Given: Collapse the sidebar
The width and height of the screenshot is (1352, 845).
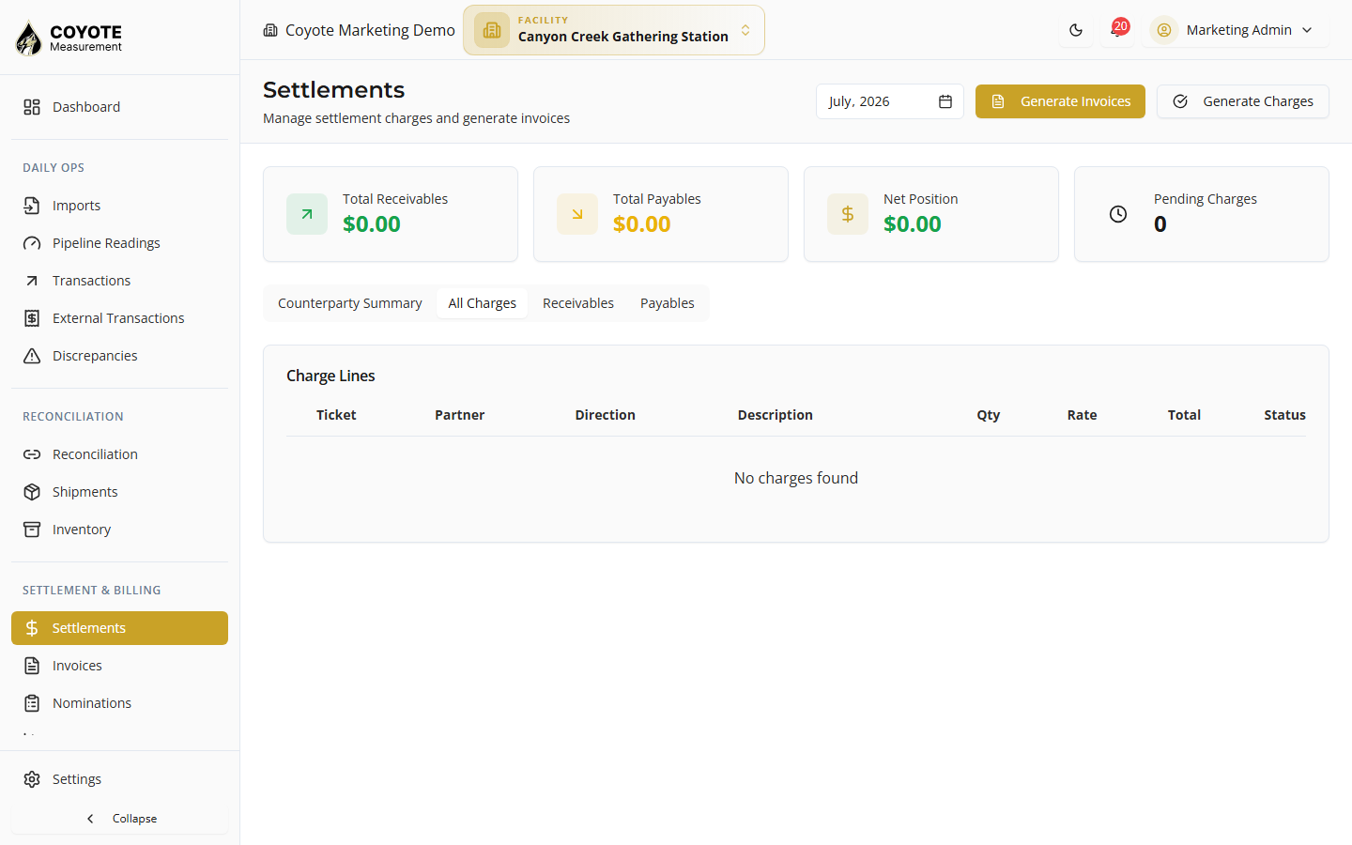Looking at the screenshot, I should 119,819.
